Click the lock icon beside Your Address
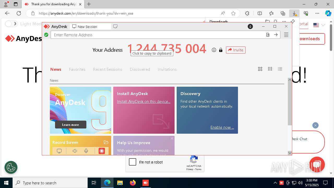The height and width of the screenshot is (188, 334). 221,50
